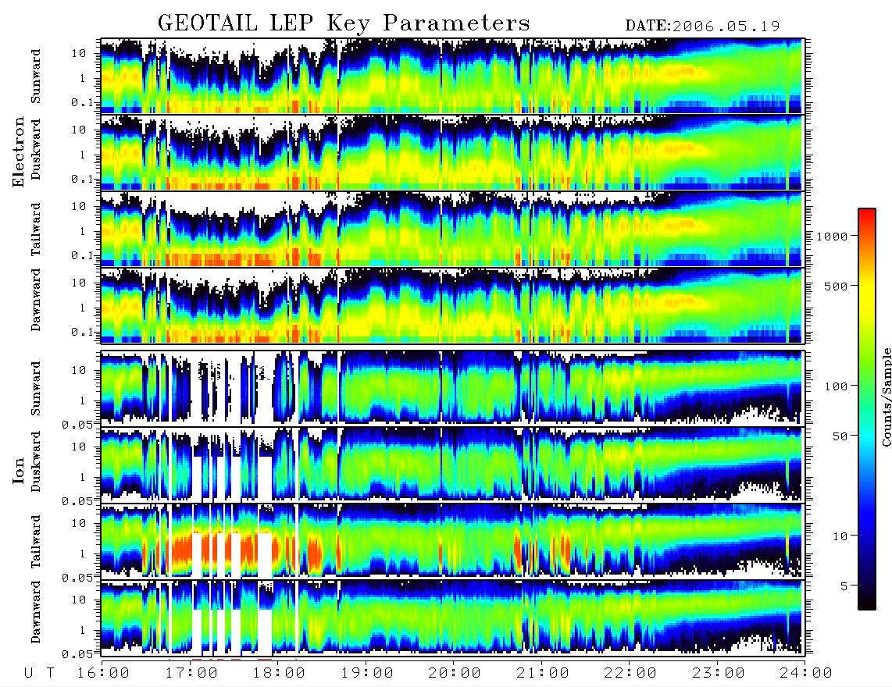Select the DATE:2006.05.19 label
The width and height of the screenshot is (892, 687).
click(x=702, y=26)
